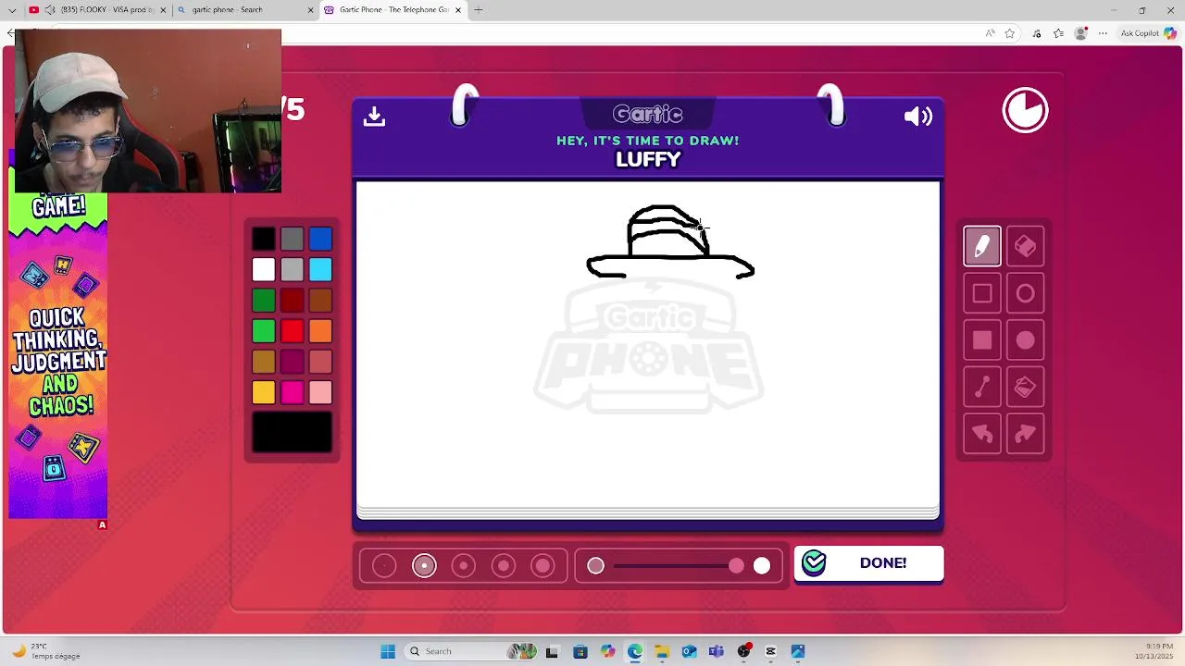Open File Explorer from the taskbar
1185x666 pixels.
(662, 651)
